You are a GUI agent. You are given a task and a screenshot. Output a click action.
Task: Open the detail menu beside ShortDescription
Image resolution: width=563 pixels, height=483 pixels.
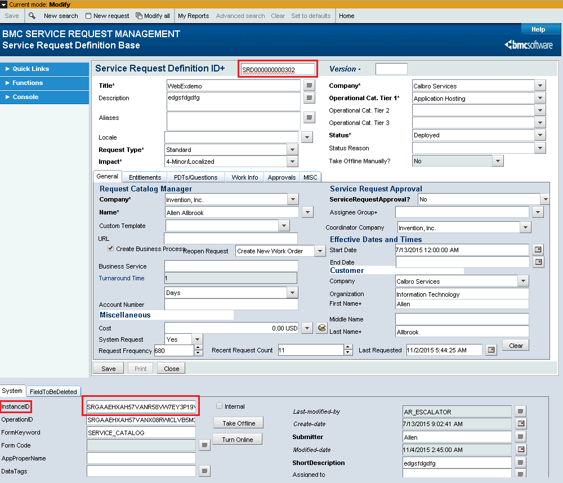521,463
